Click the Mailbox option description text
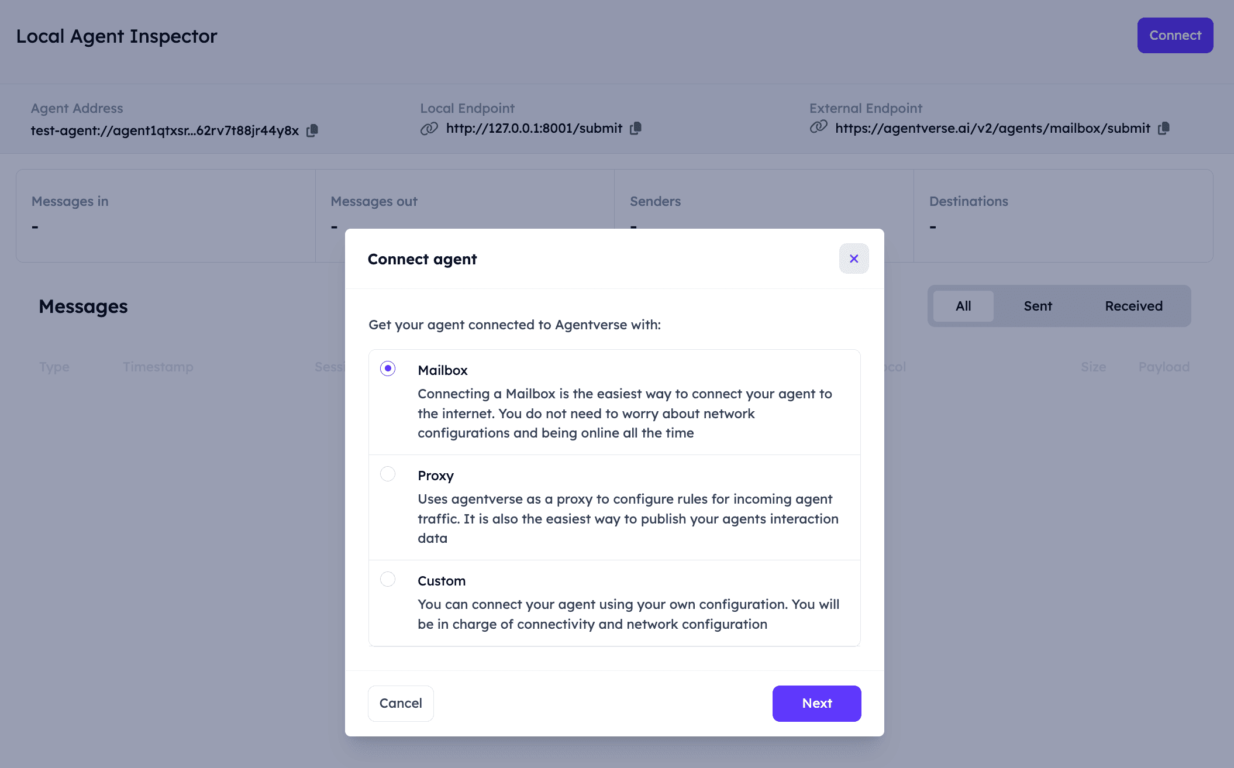Image resolution: width=1234 pixels, height=768 pixels. 625,414
